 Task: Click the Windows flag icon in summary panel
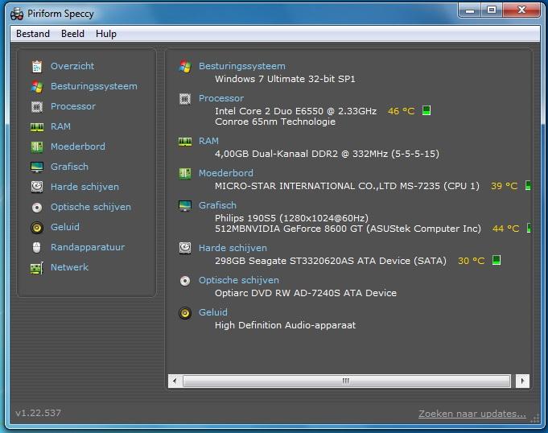pos(185,67)
